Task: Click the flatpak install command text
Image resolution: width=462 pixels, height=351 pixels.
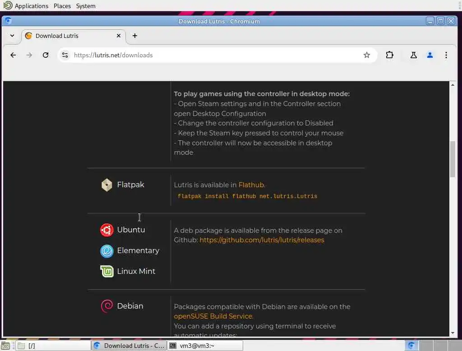Action: (x=247, y=196)
